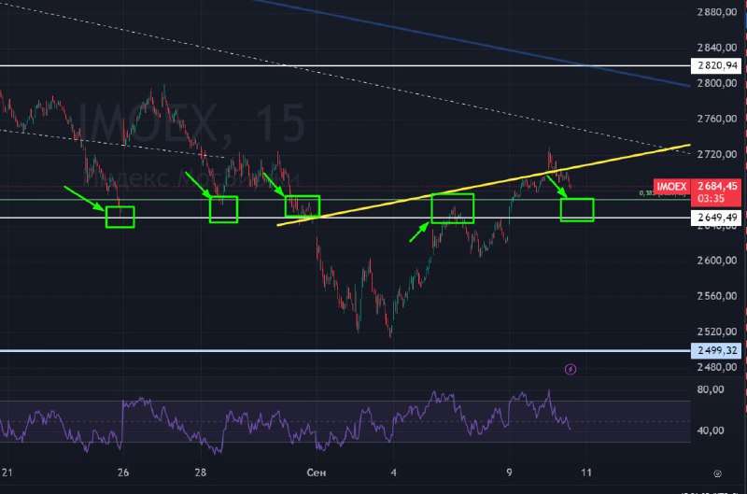Select the purple RSI indicator line
747x494 pixels.
click(x=286, y=422)
